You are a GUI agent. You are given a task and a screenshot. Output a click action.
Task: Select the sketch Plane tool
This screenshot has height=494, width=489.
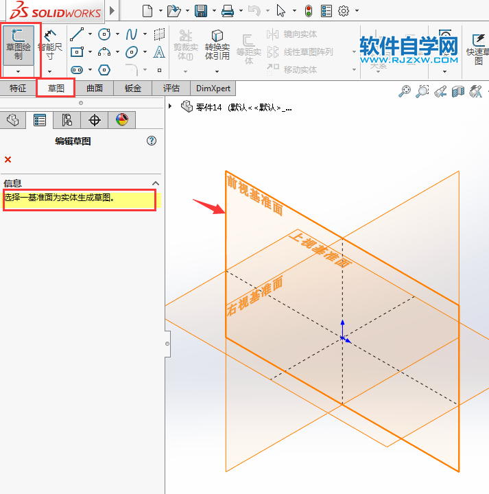pos(159,34)
